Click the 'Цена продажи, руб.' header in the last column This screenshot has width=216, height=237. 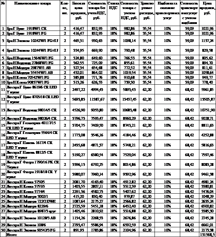coord(207,13)
